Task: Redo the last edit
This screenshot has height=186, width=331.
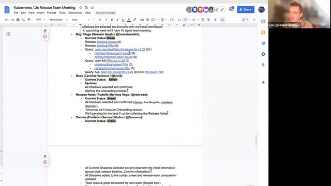Action: point(12,20)
